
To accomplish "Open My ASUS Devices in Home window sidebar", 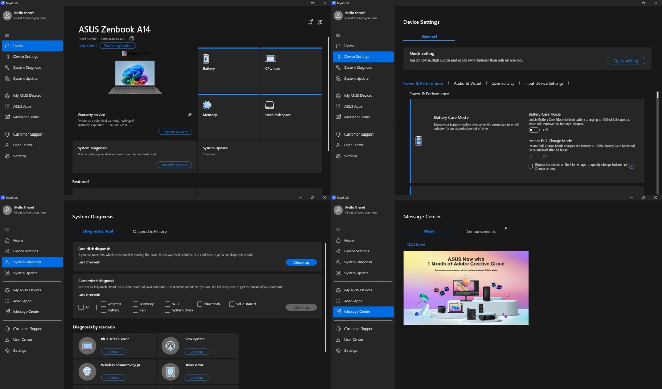I will point(32,96).
